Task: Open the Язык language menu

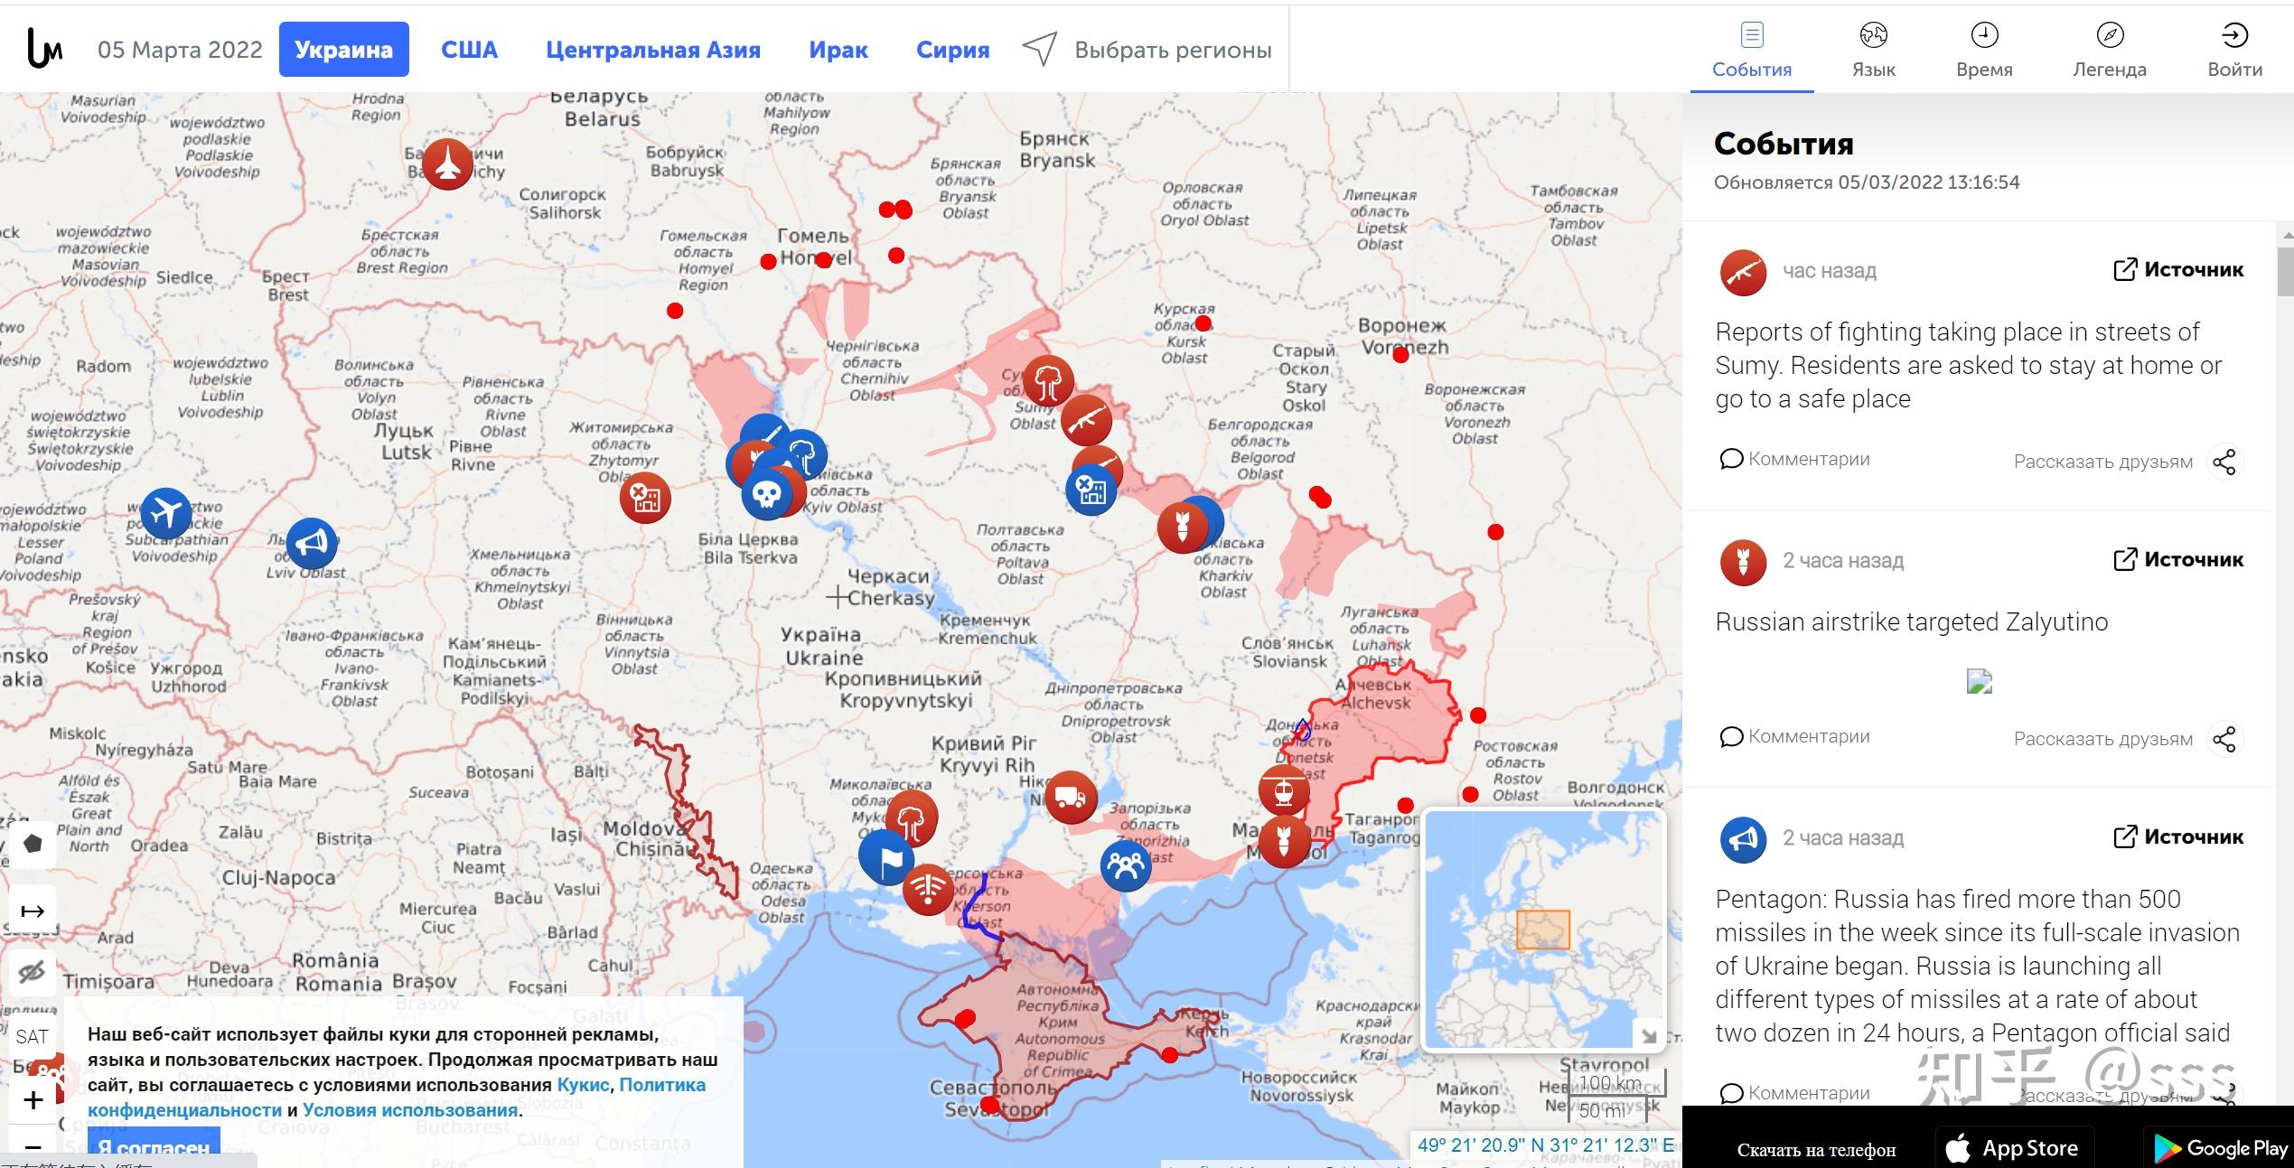Action: (1873, 51)
